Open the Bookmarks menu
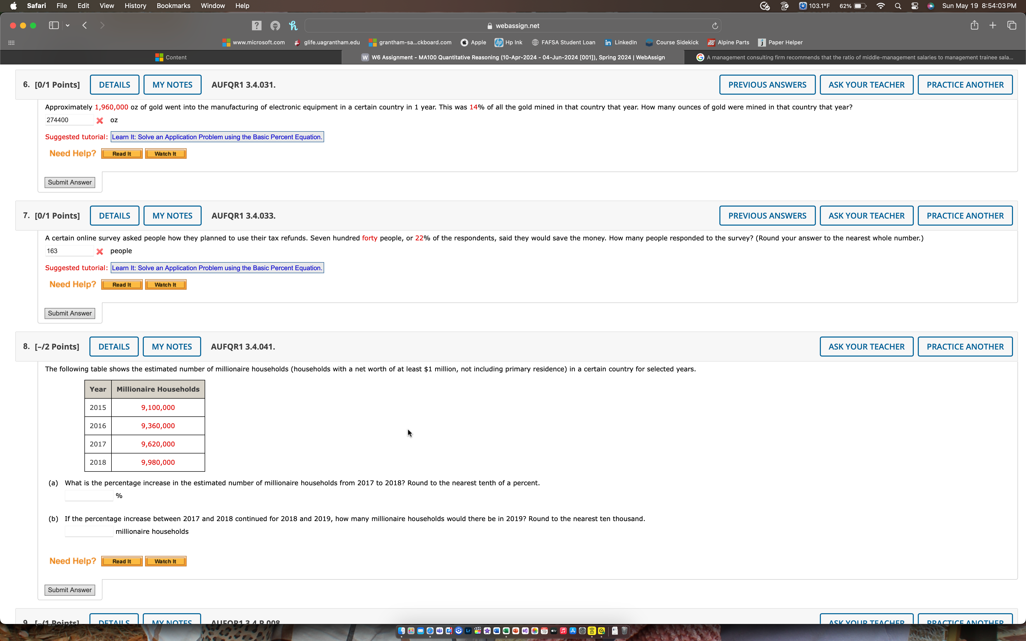The height and width of the screenshot is (641, 1026). (x=173, y=6)
